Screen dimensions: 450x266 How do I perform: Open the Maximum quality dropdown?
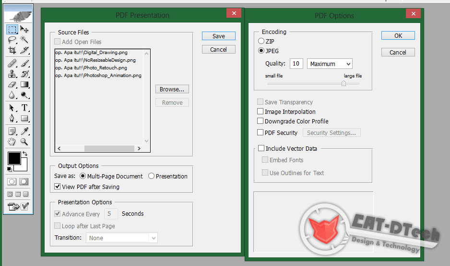tap(330, 64)
